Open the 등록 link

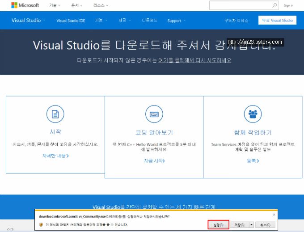(253, 160)
